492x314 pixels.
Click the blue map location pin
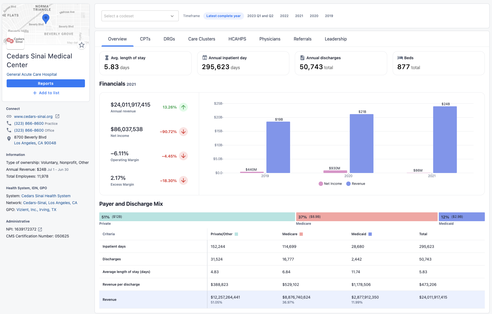(x=46, y=19)
